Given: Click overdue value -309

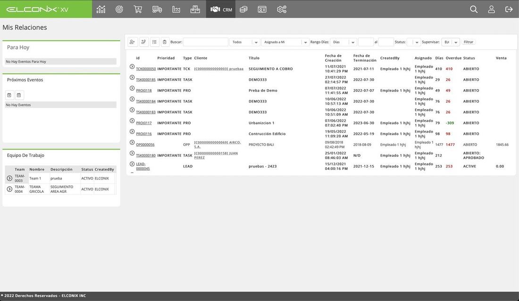Looking at the screenshot, I should (450, 123).
